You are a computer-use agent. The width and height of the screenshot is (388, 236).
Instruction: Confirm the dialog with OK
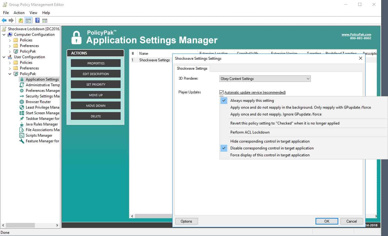pos(327,221)
